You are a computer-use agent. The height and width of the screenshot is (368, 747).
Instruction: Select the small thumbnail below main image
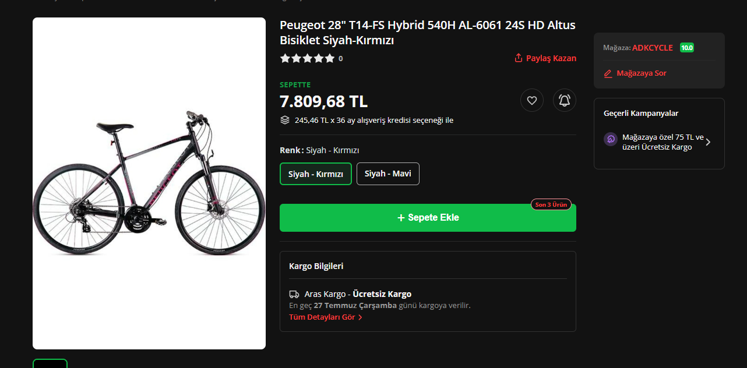tap(50, 363)
